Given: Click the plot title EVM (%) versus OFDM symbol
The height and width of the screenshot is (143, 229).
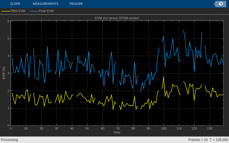Looking at the screenshot, I should [x=117, y=18].
